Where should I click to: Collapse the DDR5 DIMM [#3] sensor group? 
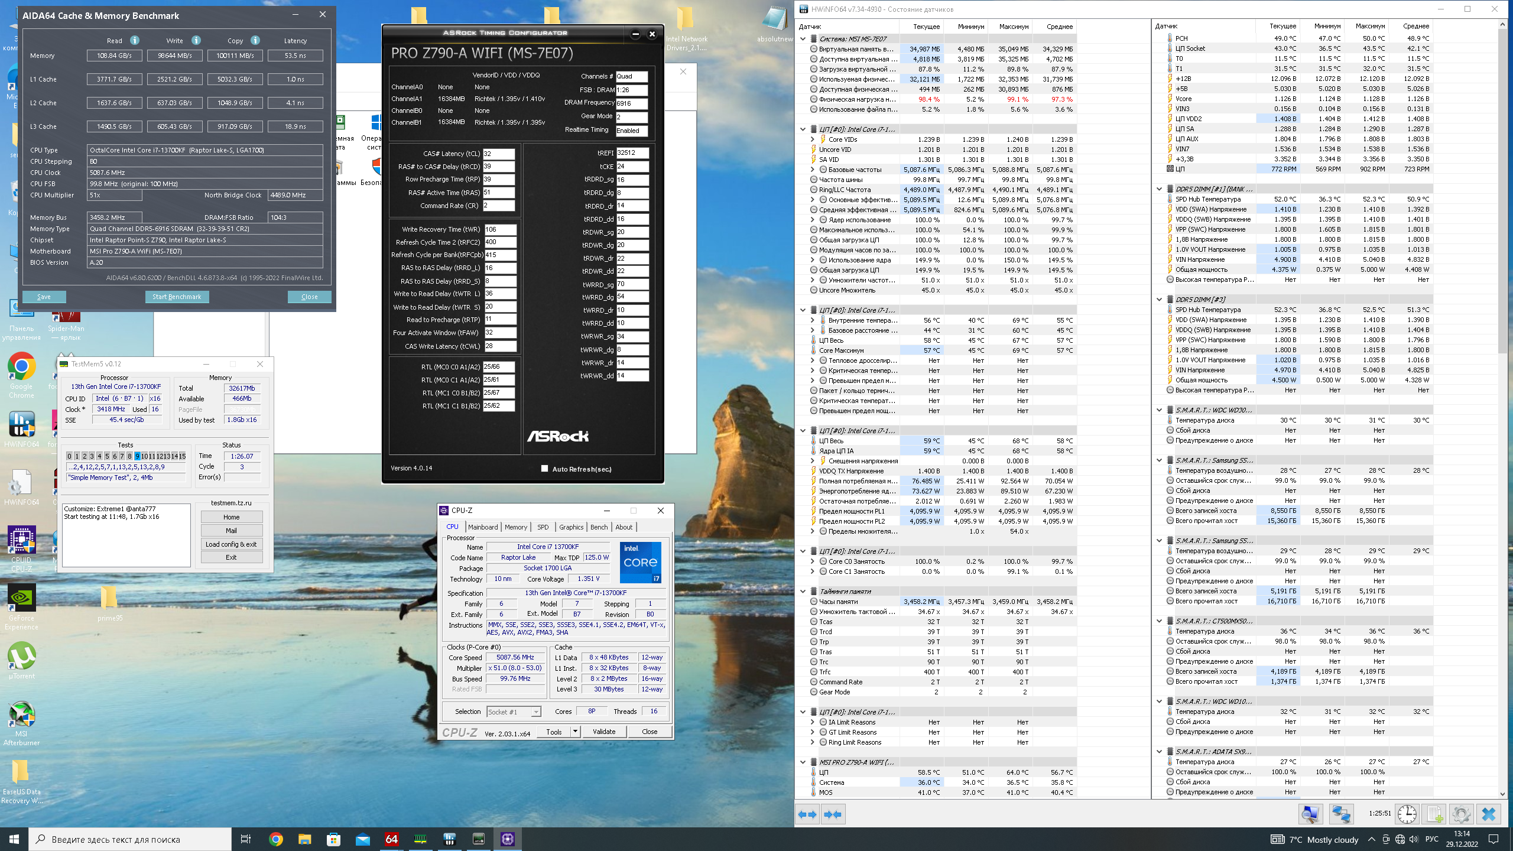click(x=1159, y=299)
